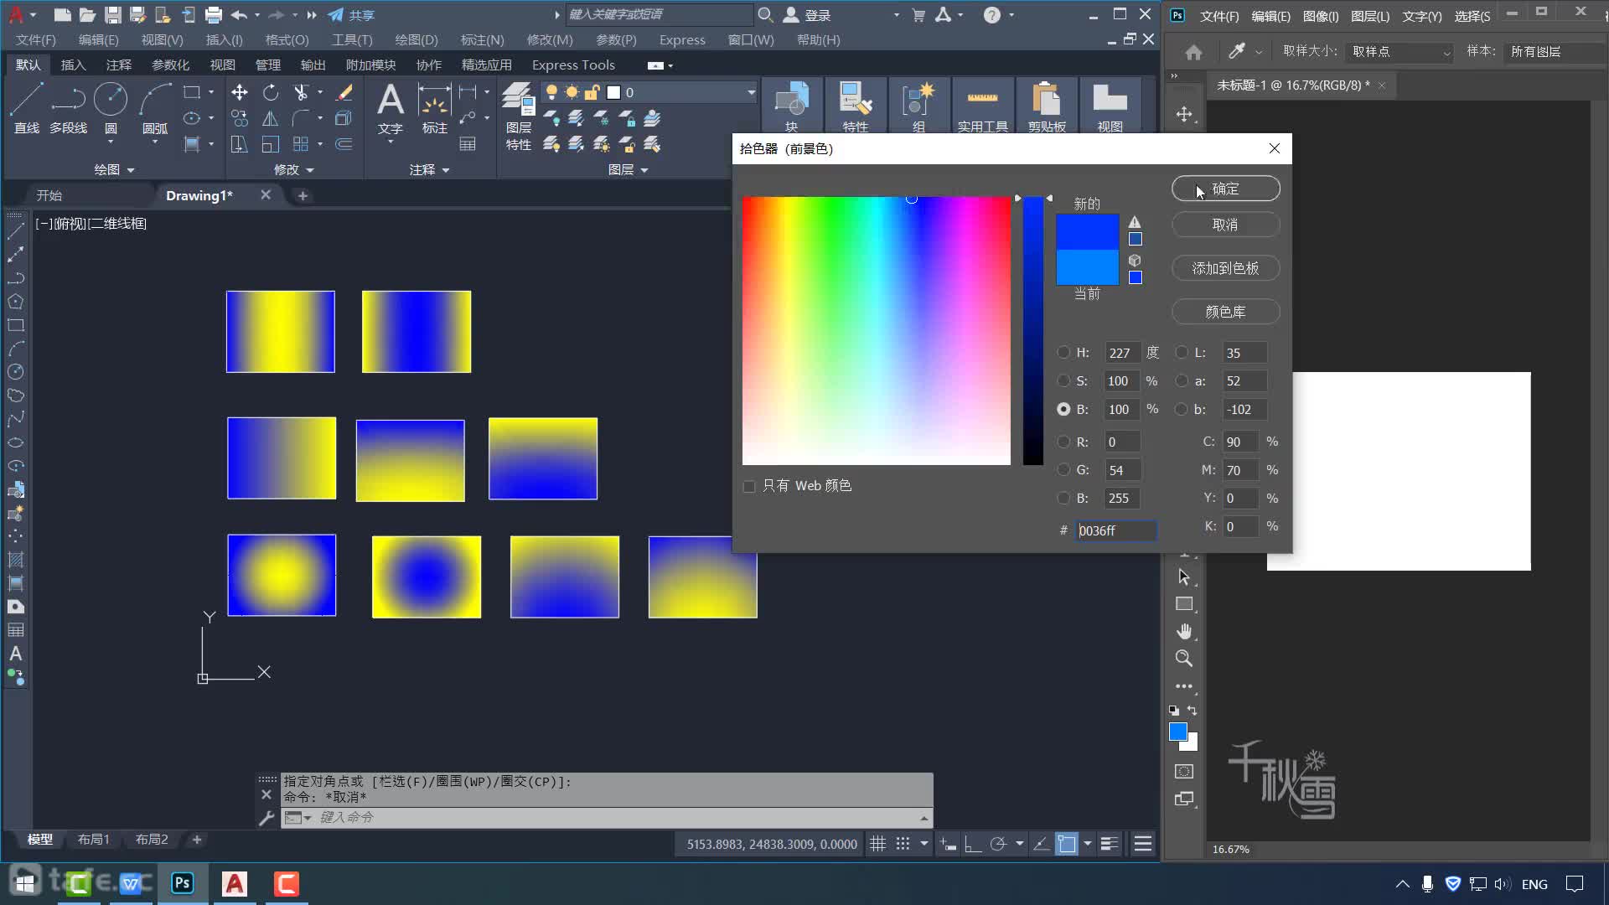Expand the 文字 tool dropdown arrow

click(x=391, y=142)
